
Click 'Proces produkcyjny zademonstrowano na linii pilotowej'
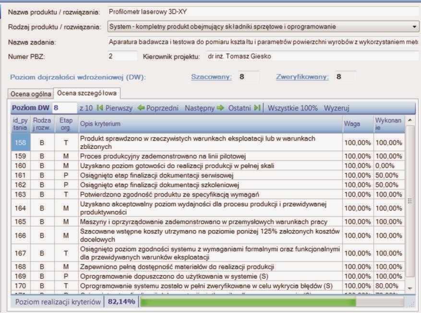coord(163,156)
